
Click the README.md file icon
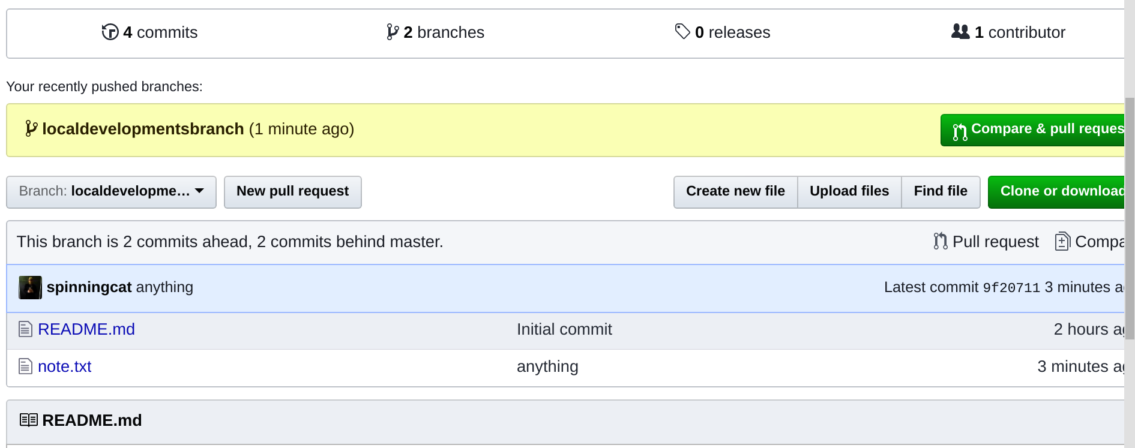tap(25, 329)
